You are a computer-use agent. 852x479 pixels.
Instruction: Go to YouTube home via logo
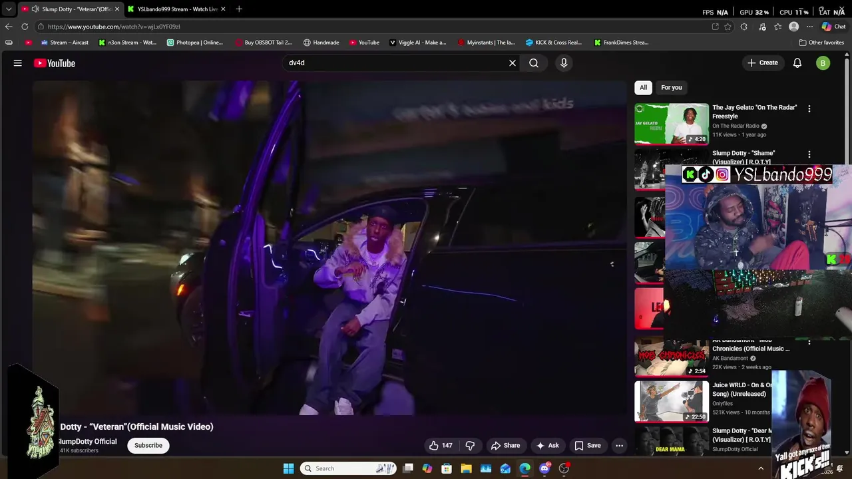55,63
